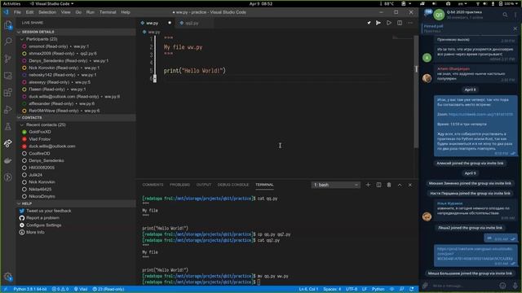Add a new terminal with plus icon
The width and height of the screenshot is (522, 293).
tap(368, 185)
